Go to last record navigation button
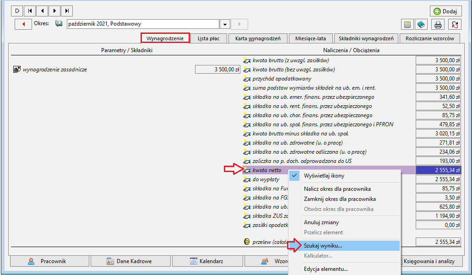Viewport: 472px width, 275px height. tap(67, 11)
